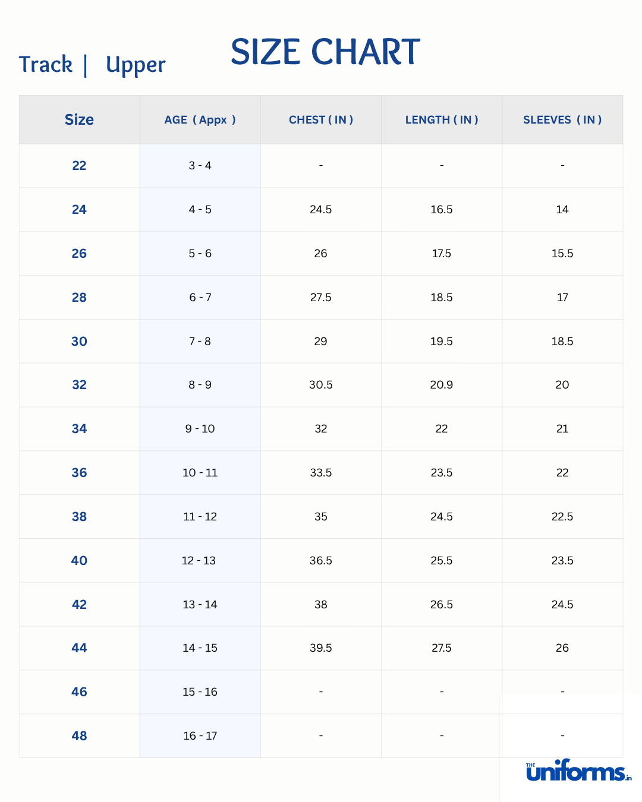Click the Track heading text
The height and width of the screenshot is (802, 642).
click(46, 65)
